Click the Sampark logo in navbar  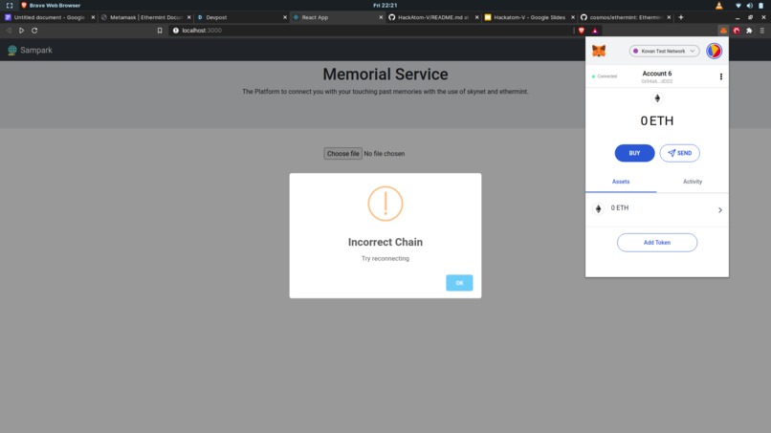pos(30,50)
